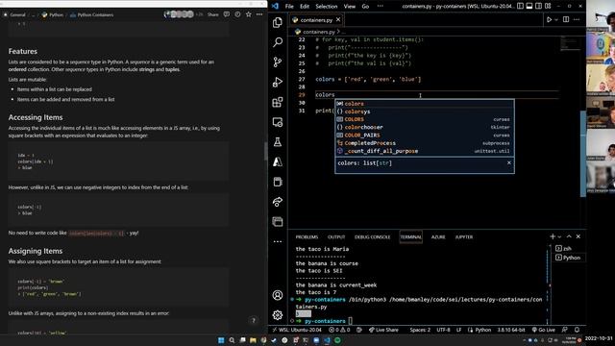The width and height of the screenshot is (615, 346).
Task: Switch to the PROBLEMS panel tab
Action: pyautogui.click(x=307, y=237)
